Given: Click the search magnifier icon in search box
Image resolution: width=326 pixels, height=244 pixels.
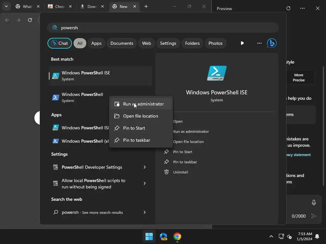Looking at the screenshot, I should [55, 28].
